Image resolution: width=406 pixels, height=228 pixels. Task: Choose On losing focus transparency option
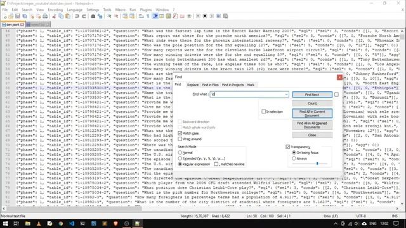294,153
